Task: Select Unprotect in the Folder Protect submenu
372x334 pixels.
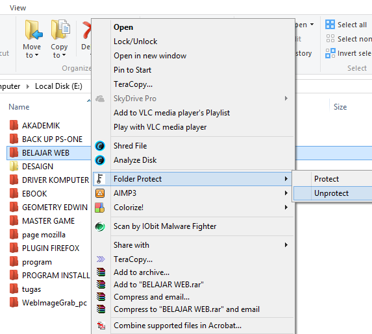Action: (x=331, y=193)
